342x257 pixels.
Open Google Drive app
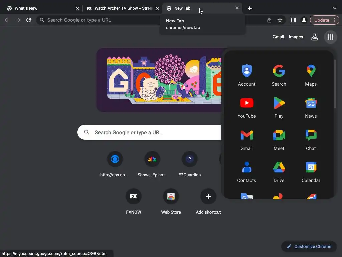[279, 171]
